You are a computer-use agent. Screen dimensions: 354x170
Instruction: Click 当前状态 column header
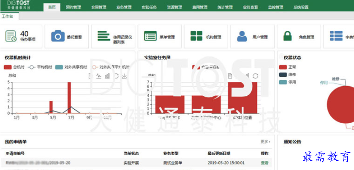click(x=131, y=154)
